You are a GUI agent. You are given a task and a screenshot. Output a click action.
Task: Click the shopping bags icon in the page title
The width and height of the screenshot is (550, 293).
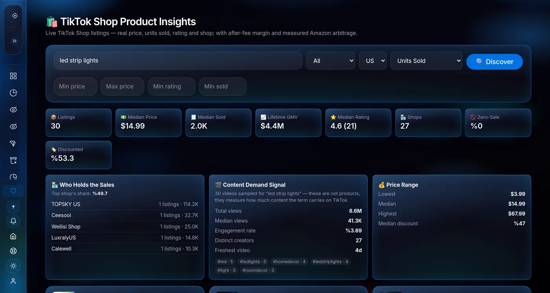(x=52, y=22)
